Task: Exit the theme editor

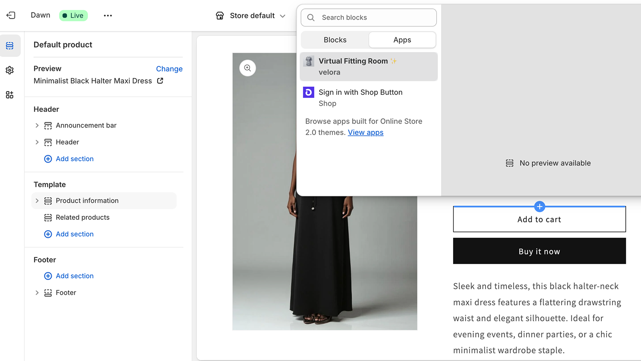Action: [x=11, y=15]
